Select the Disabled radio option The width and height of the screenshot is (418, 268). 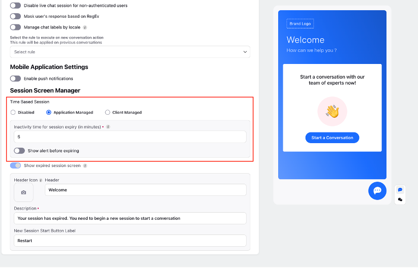(13, 112)
